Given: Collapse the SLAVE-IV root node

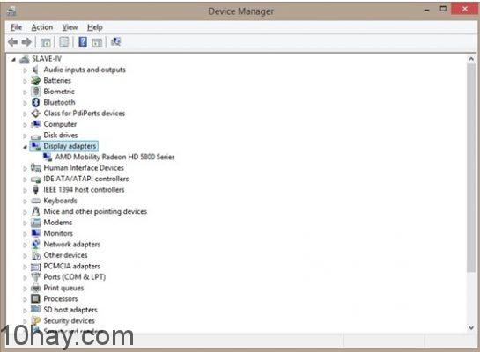Looking at the screenshot, I should (13, 60).
